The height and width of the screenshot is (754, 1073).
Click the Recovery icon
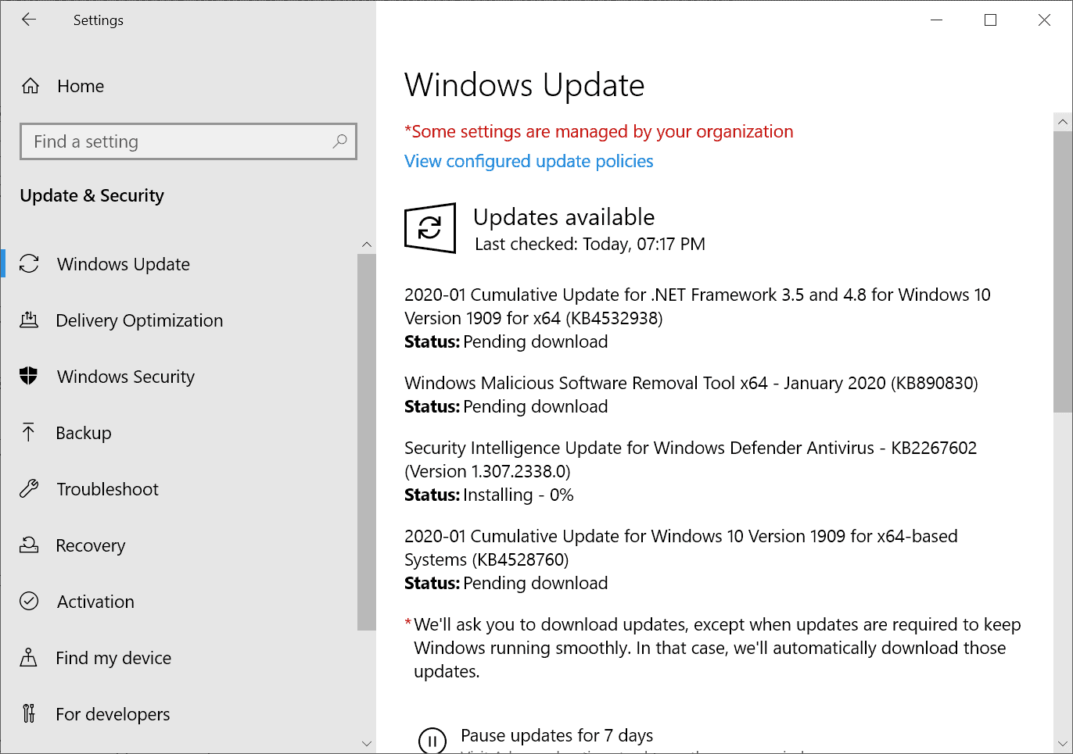tap(29, 545)
